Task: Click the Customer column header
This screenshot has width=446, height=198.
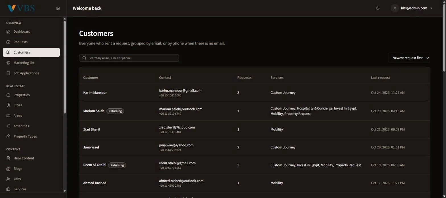Action: click(x=91, y=77)
